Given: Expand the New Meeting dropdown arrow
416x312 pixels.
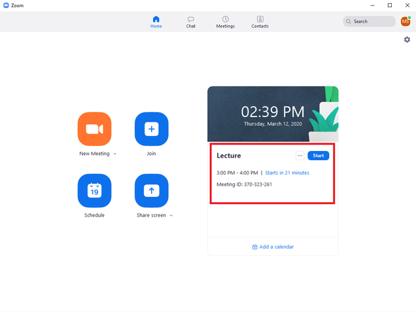Looking at the screenshot, I should (115, 154).
